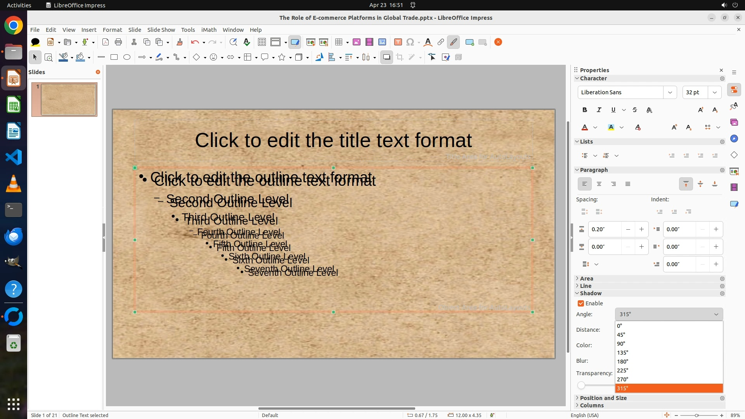Expand the Area section
This screenshot has height=419, width=745.
[x=586, y=279]
